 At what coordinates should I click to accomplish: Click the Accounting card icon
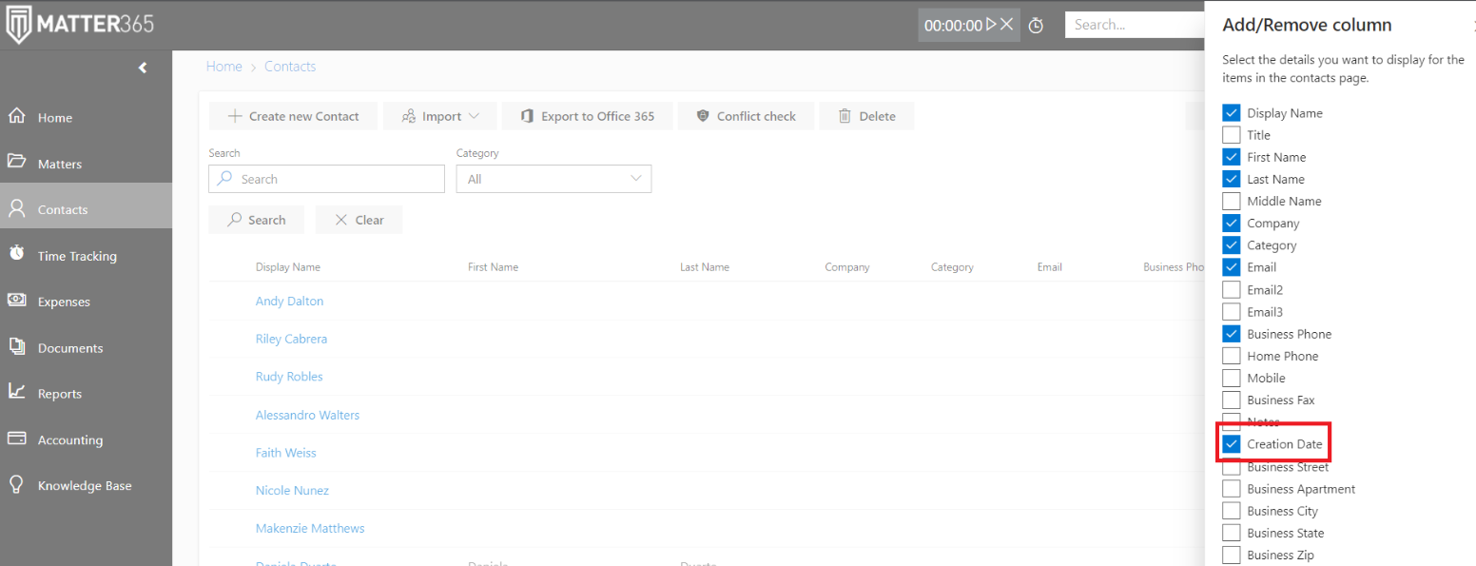(x=16, y=439)
